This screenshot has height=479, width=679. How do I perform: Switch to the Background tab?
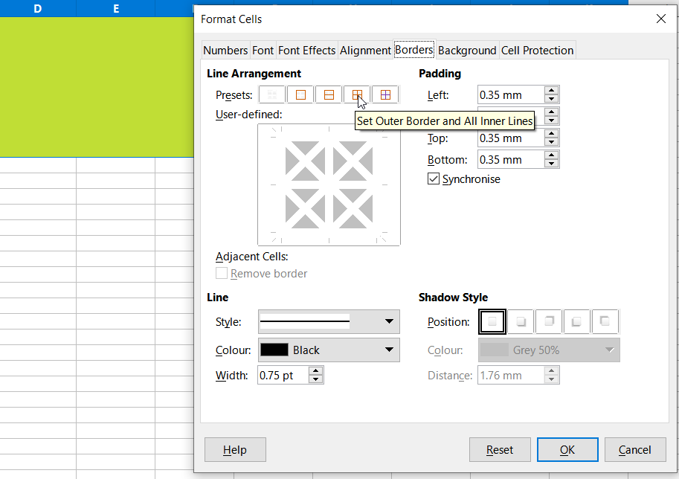point(466,51)
